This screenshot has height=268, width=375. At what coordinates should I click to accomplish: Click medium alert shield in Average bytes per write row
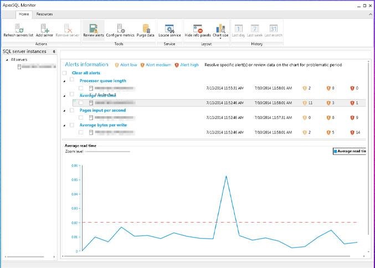pos(328,132)
